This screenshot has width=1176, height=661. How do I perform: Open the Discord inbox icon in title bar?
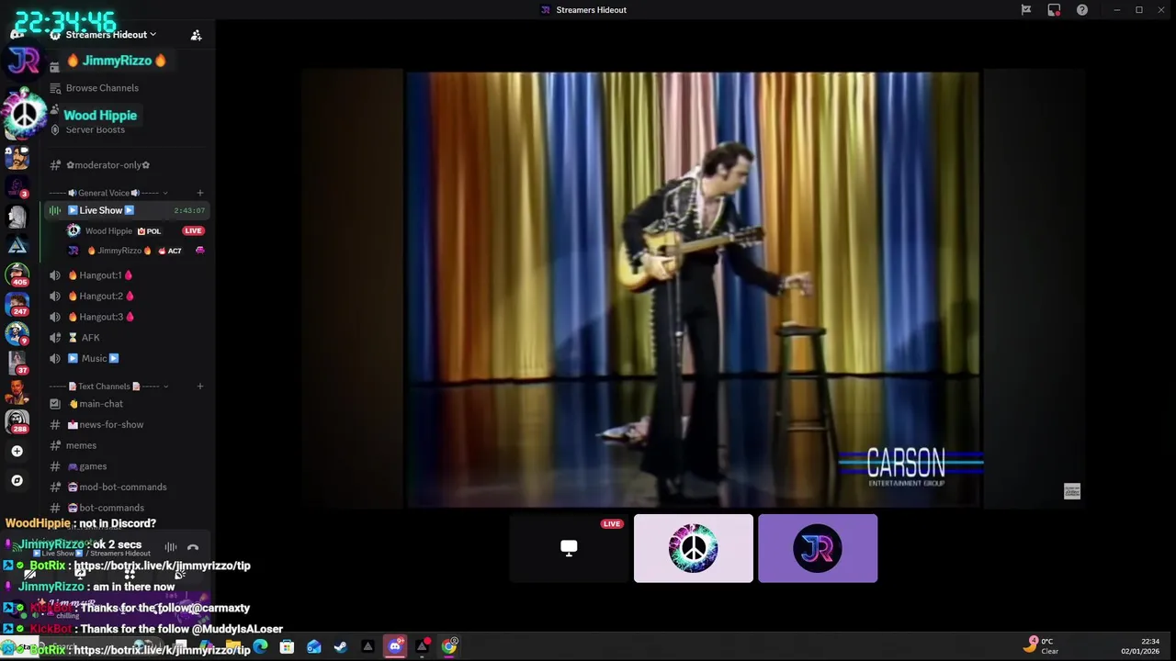pos(1054,10)
